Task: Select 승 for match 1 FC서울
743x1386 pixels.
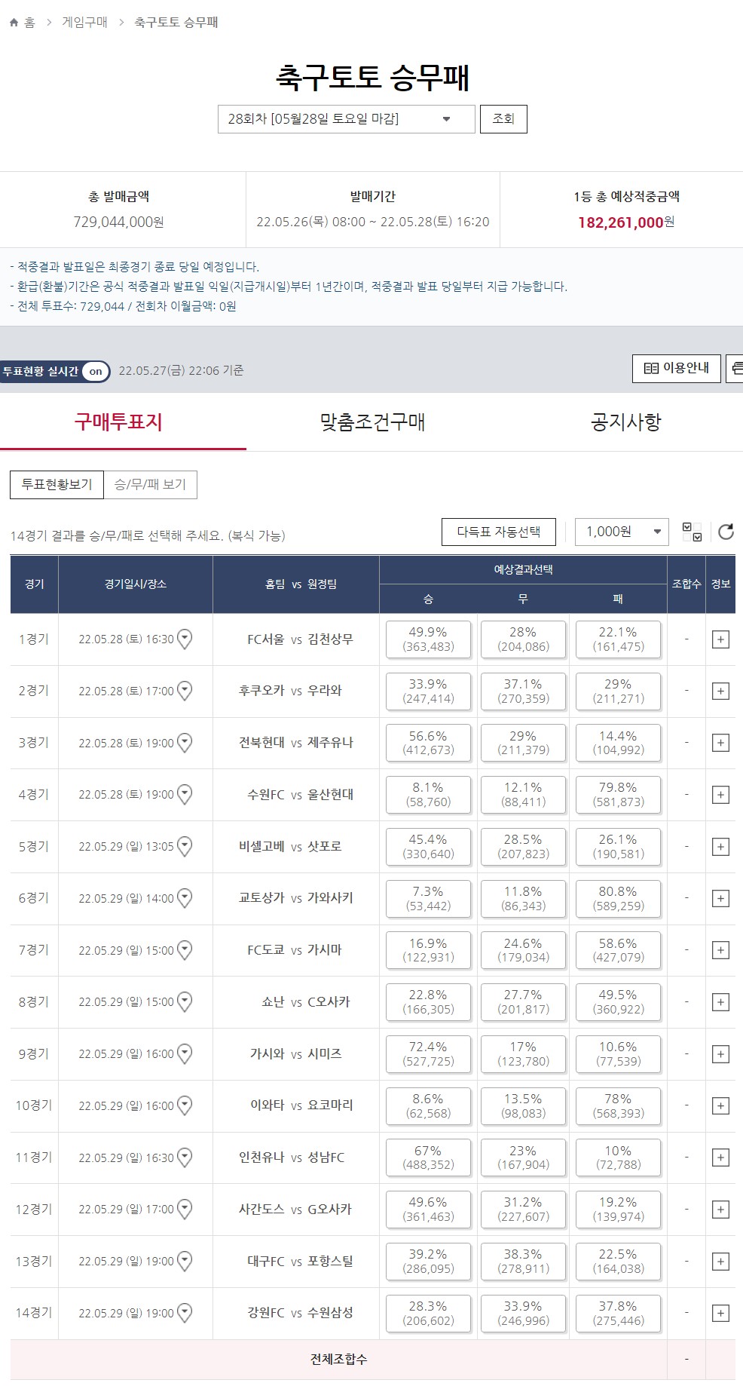Action: [x=428, y=639]
